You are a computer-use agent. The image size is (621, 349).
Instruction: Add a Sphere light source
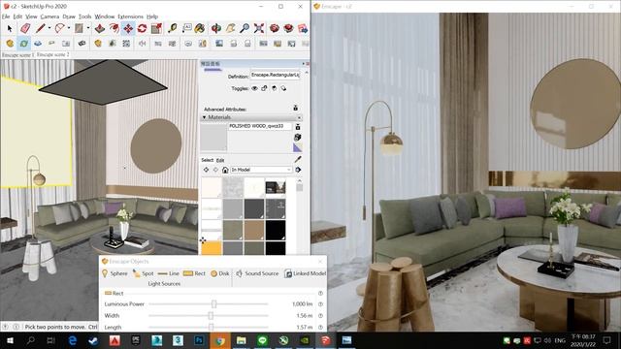tap(114, 273)
